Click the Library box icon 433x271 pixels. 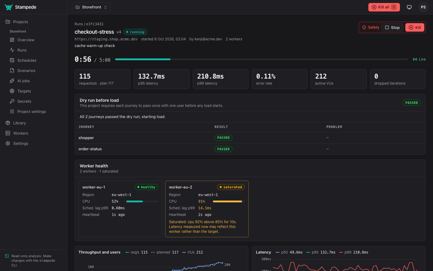coord(8,123)
